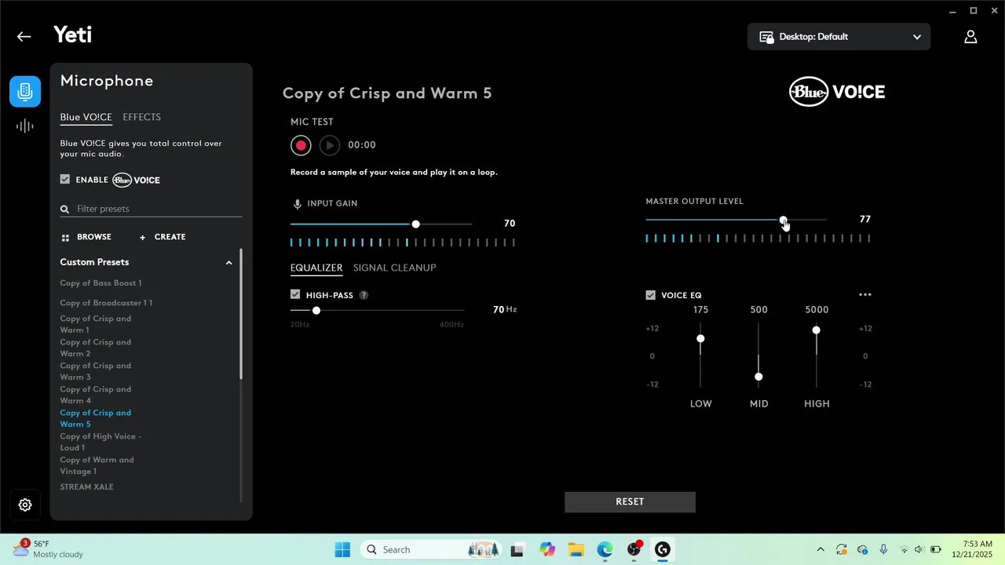The width and height of the screenshot is (1005, 565).
Task: Click the Input Gain slider handle
Action: (x=415, y=224)
